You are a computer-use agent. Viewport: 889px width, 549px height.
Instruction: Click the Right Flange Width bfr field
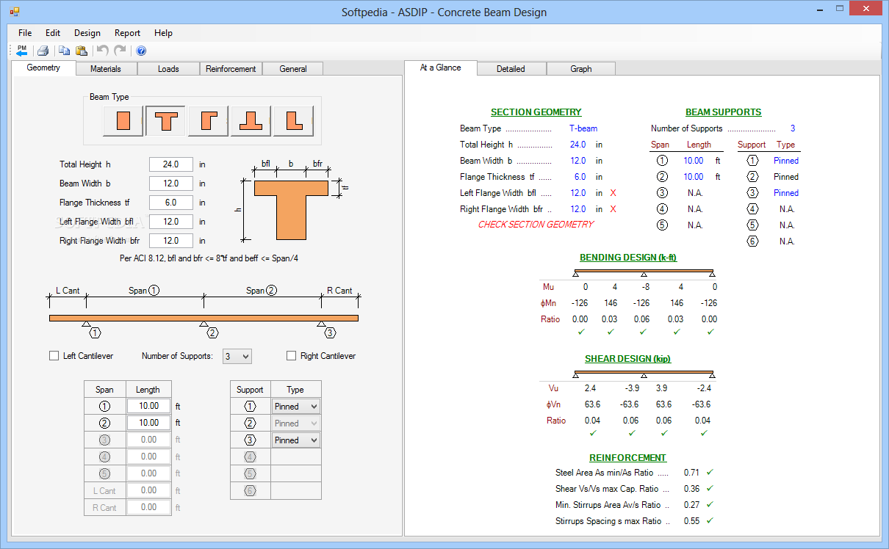[x=171, y=241]
